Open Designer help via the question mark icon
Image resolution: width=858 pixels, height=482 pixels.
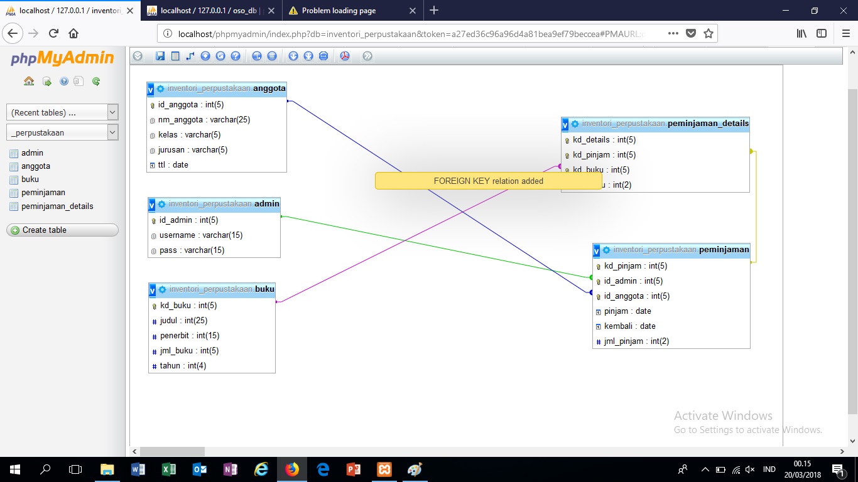click(x=236, y=56)
